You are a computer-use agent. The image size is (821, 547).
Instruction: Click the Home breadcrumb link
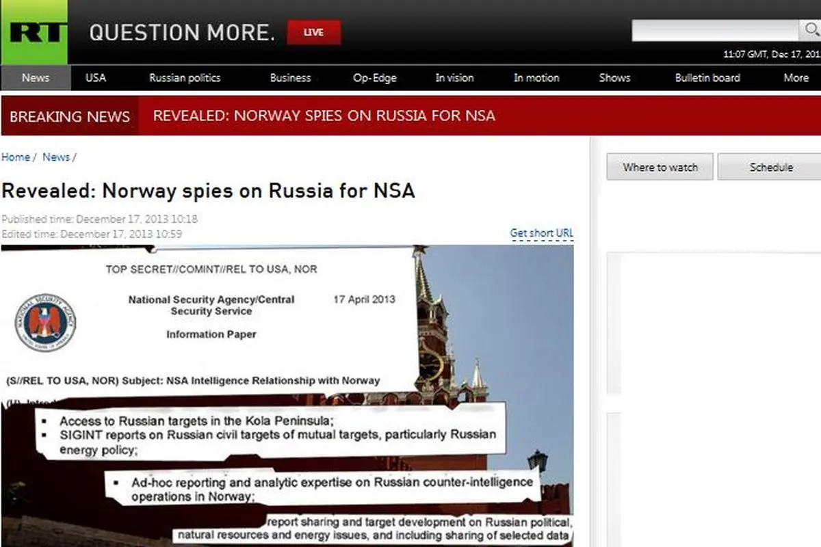point(16,157)
